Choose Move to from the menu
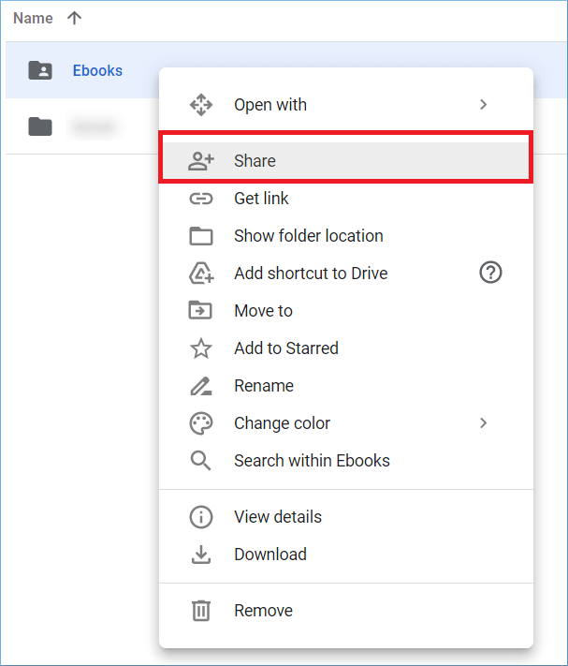 tap(345, 310)
